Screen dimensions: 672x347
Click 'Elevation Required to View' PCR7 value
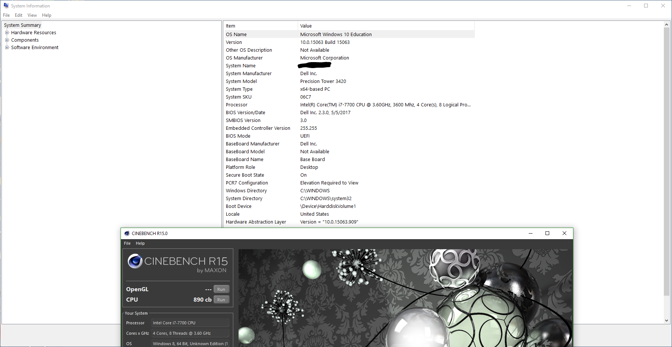(x=329, y=183)
